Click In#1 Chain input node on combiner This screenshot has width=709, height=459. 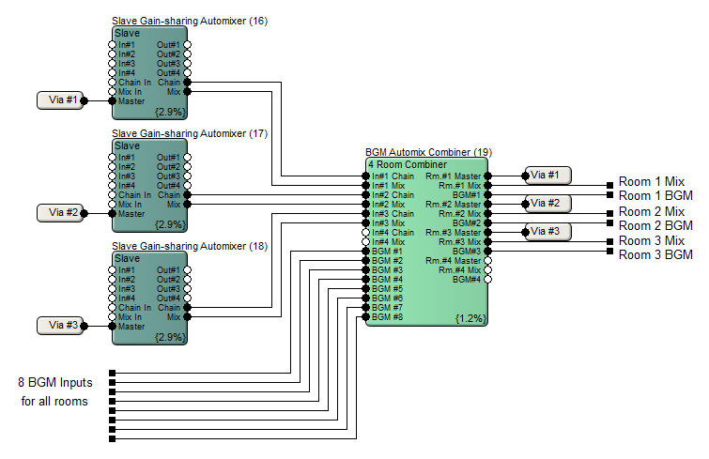[366, 176]
